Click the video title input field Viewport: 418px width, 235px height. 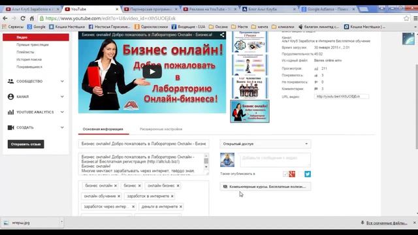pyautogui.click(x=144, y=144)
